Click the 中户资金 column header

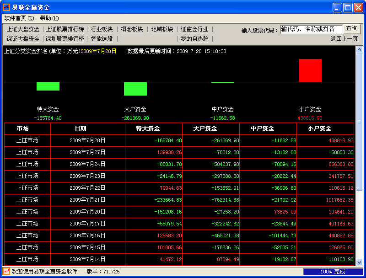pyautogui.click(x=262, y=128)
